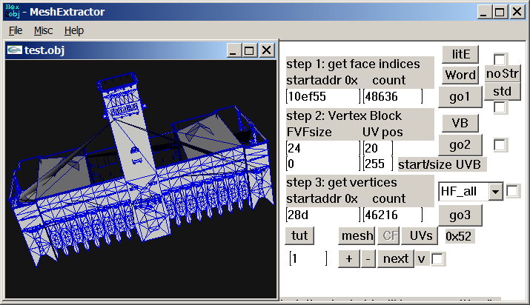The width and height of the screenshot is (530, 305).
Task: Click the step 1 startaddr input field
Action: (322, 96)
